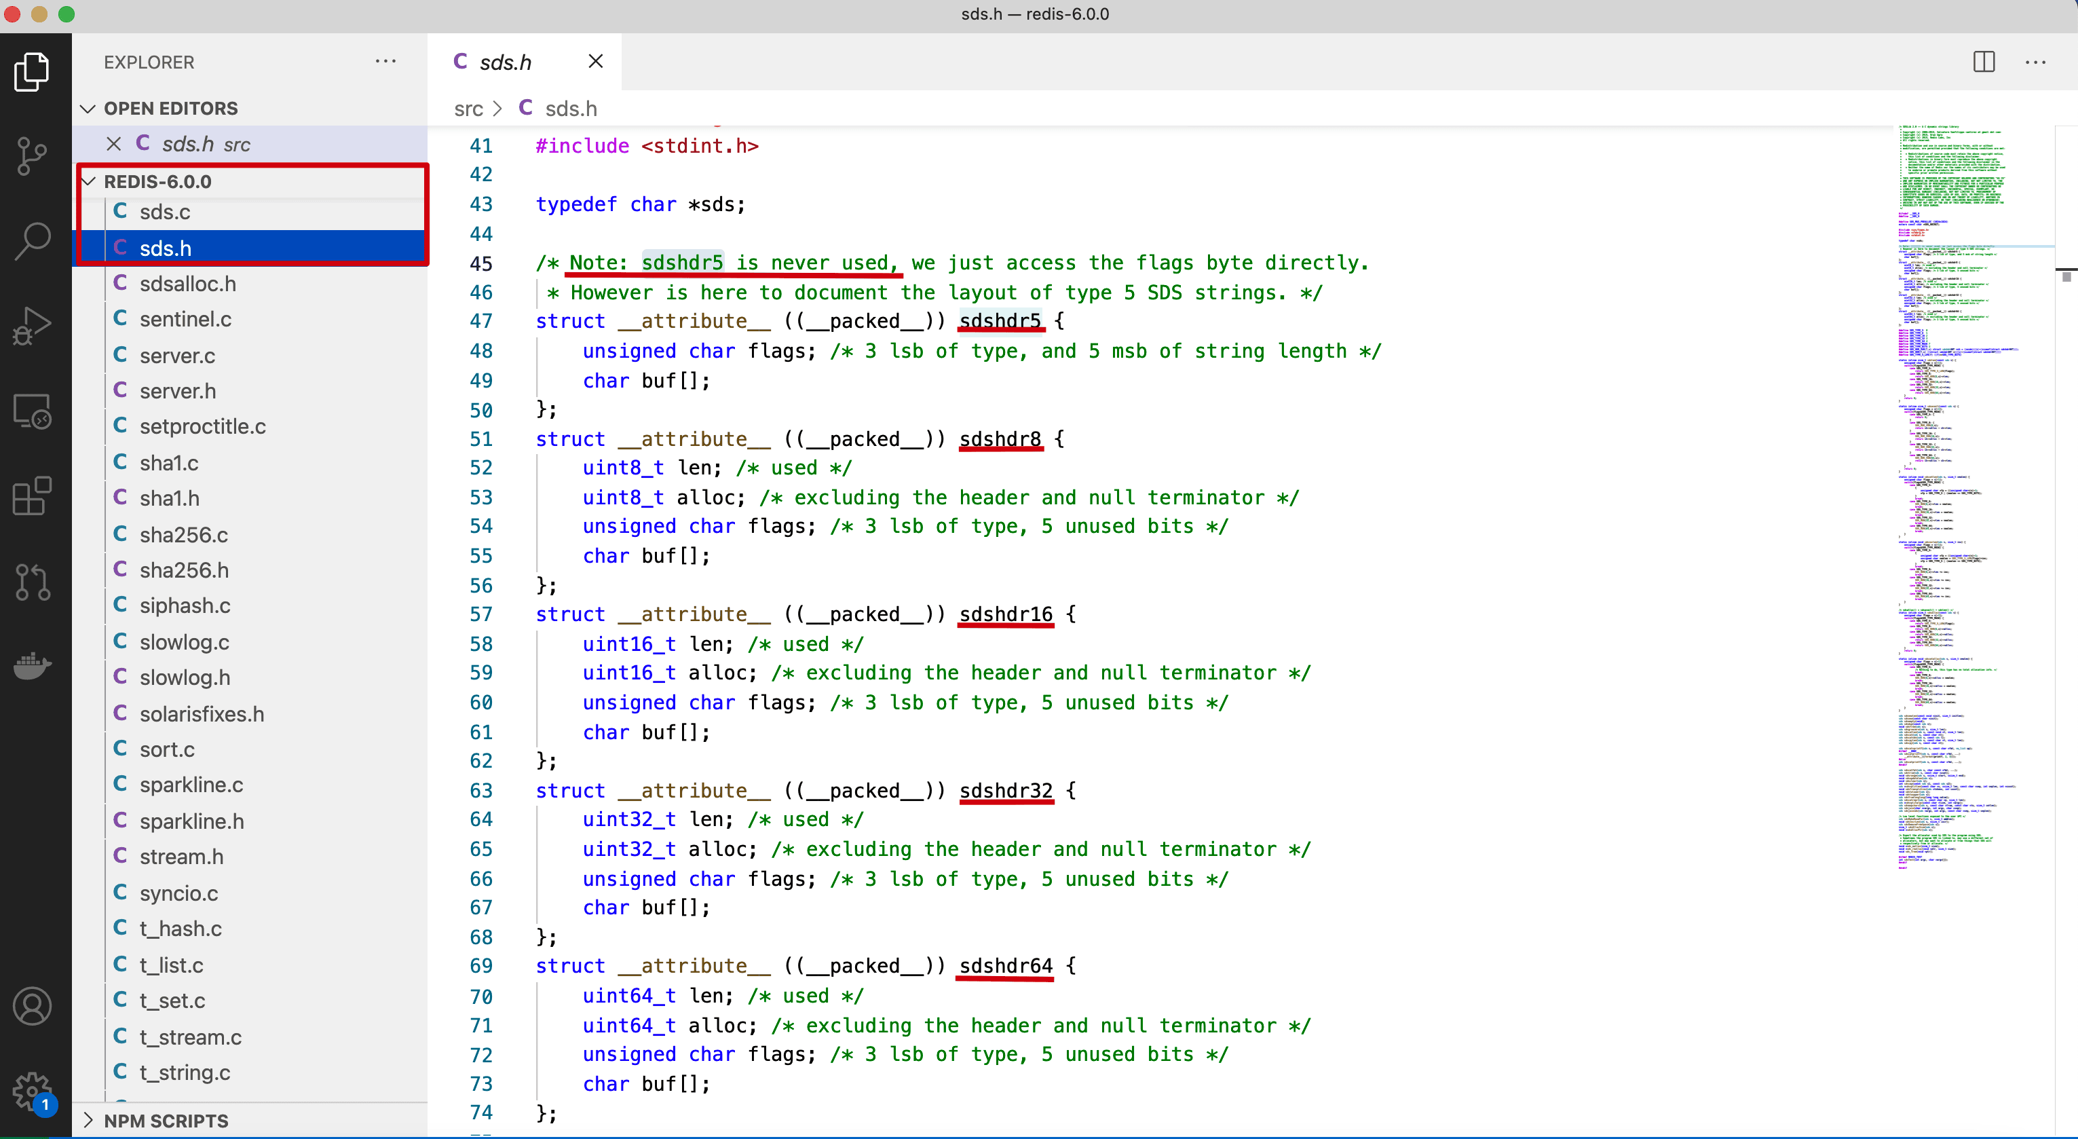Open server.c in the file tree
Viewport: 2078px width, 1139px height.
[176, 355]
